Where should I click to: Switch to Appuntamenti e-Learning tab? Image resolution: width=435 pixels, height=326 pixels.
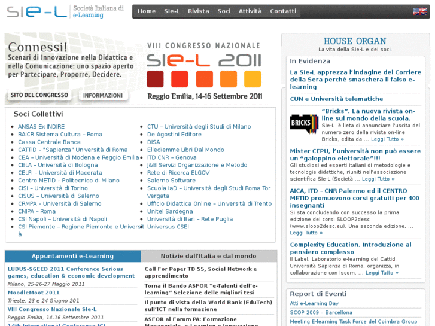[72, 256]
